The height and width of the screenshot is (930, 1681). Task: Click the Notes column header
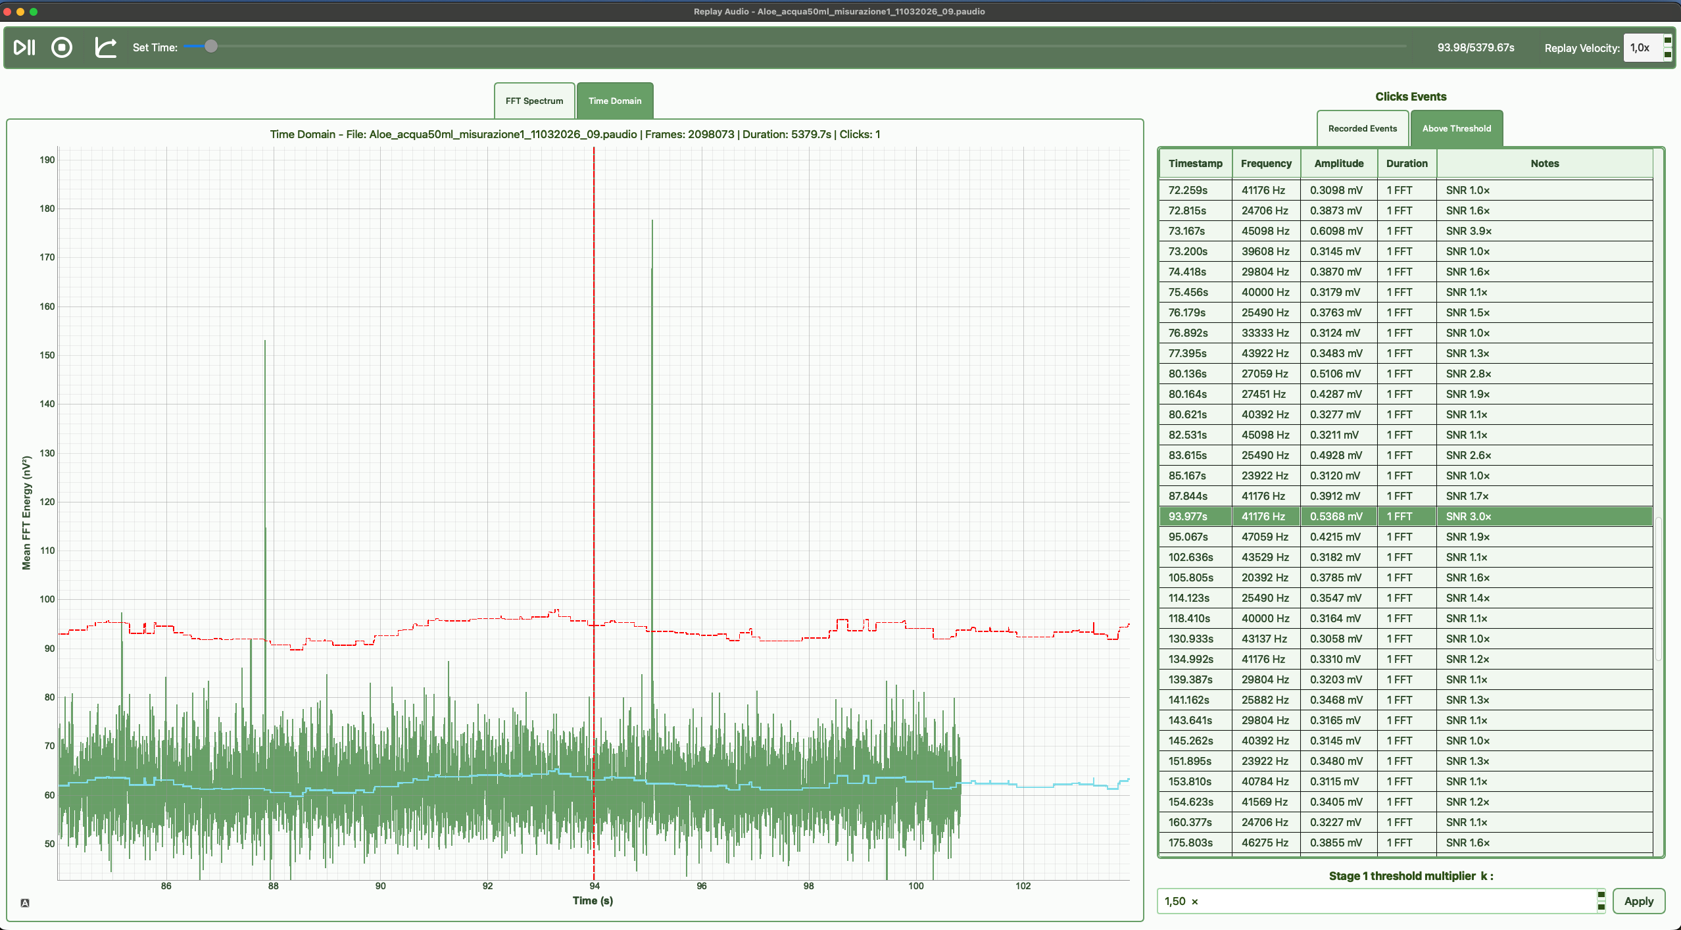click(x=1544, y=163)
